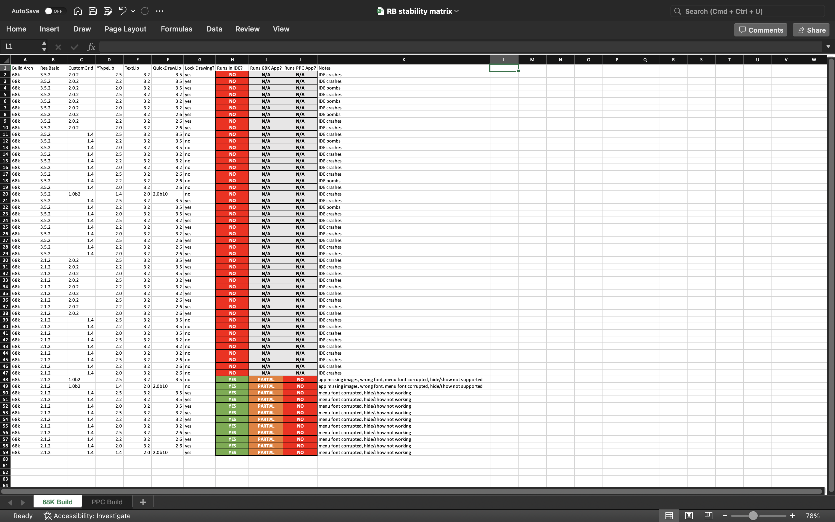
Task: Click the Undo arrow icon
Action: coord(123,11)
